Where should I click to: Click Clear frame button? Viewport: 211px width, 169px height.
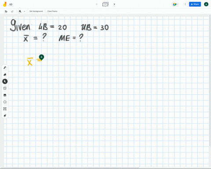point(52,11)
